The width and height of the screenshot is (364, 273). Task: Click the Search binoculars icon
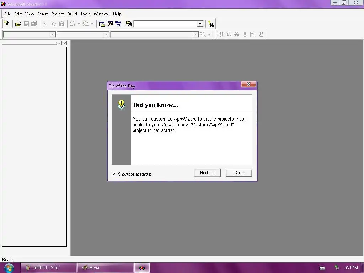pyautogui.click(x=211, y=24)
